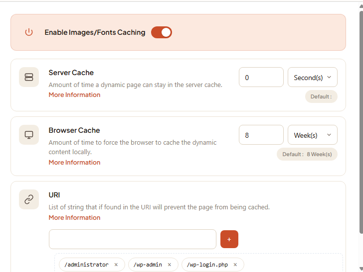Click the URI chain link icon

click(x=29, y=199)
